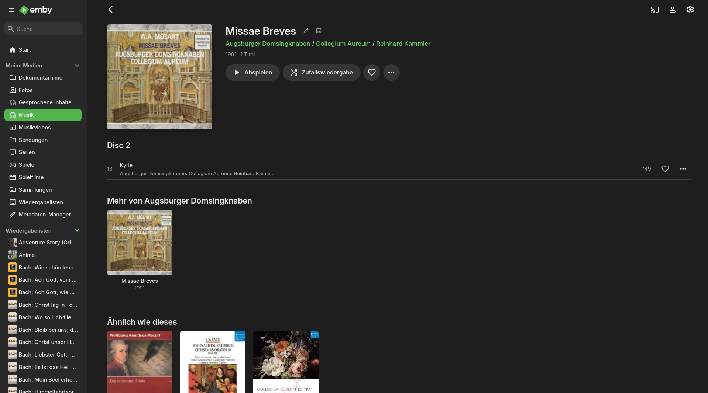Image resolution: width=708 pixels, height=393 pixels.
Task: Click the Zufallswiedergabe shuffle button
Action: [322, 73]
